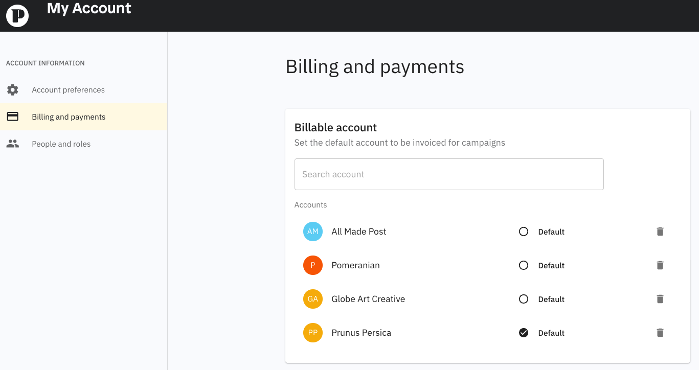Click the Account preferences gear icon
This screenshot has height=370, width=699.
13,90
